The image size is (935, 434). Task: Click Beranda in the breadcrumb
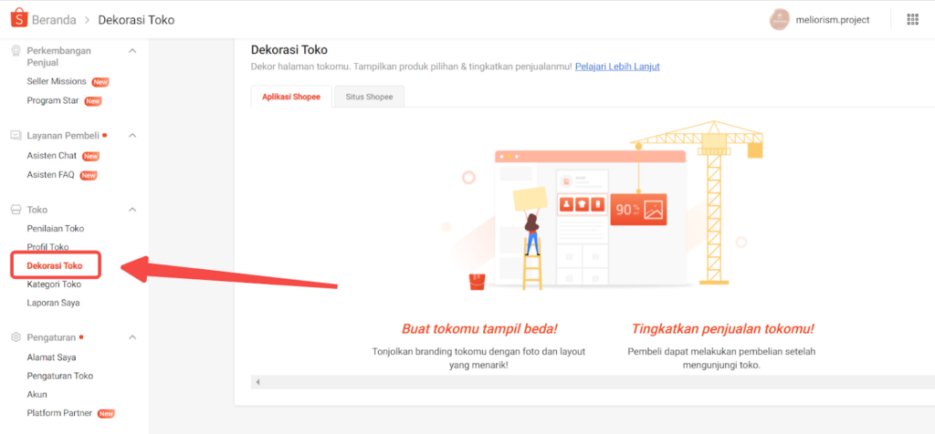tap(54, 20)
